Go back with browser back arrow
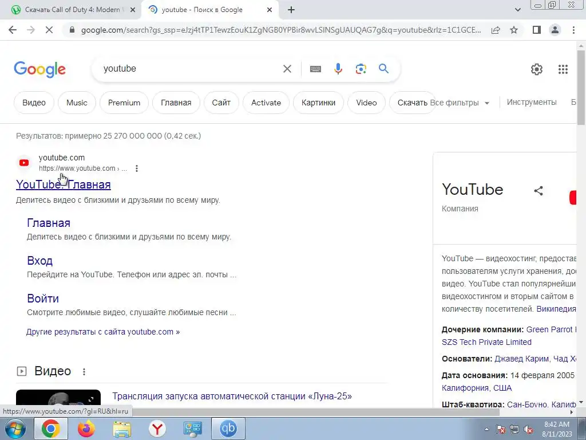This screenshot has width=586, height=440. point(13,30)
